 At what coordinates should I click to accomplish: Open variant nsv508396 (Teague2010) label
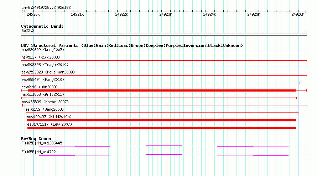click(x=45, y=65)
